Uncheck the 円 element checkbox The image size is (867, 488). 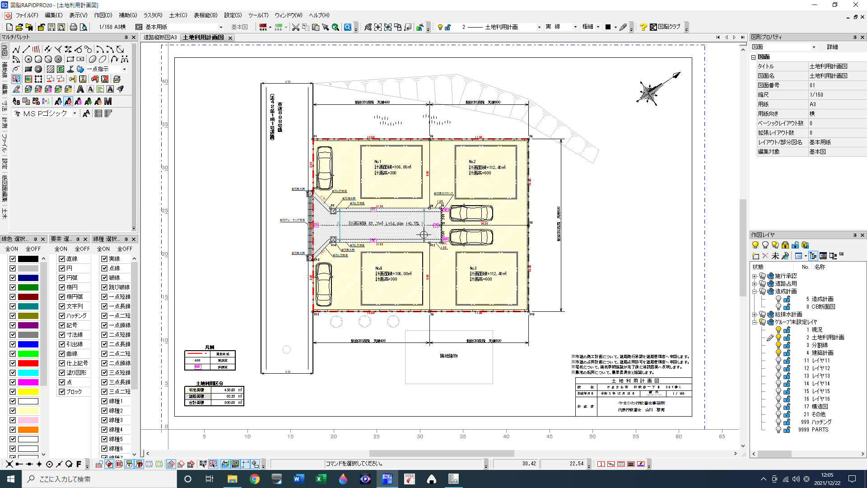pyautogui.click(x=62, y=268)
